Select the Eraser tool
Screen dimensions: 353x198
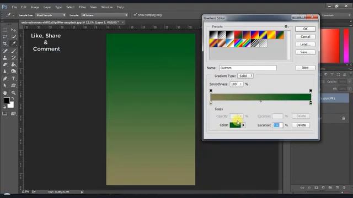pos(5,65)
